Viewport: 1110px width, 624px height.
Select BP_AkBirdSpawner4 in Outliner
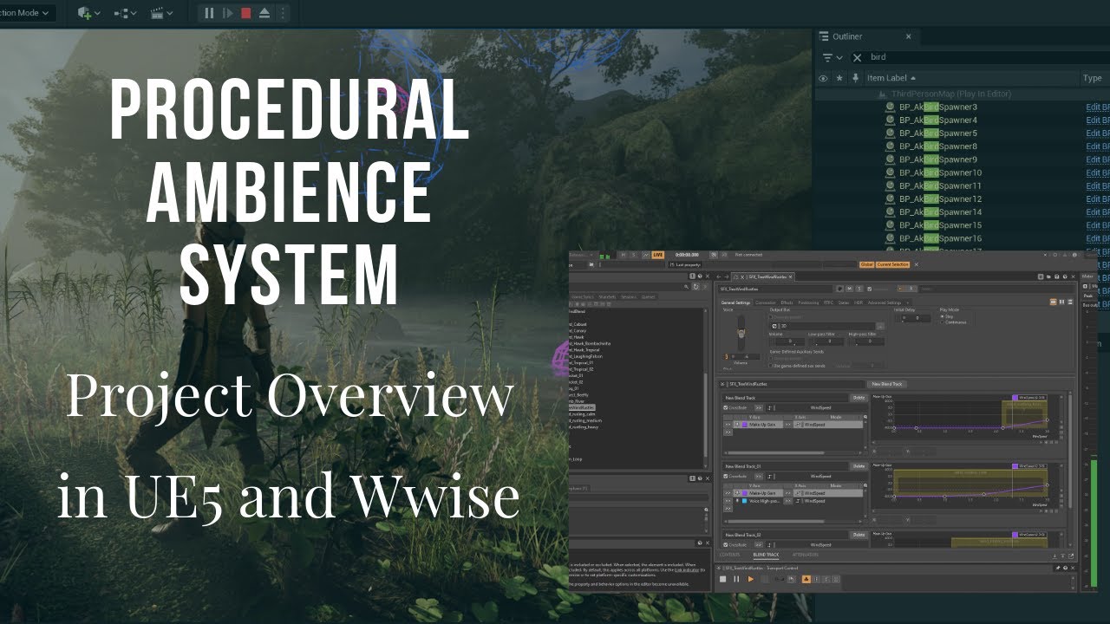click(x=938, y=120)
